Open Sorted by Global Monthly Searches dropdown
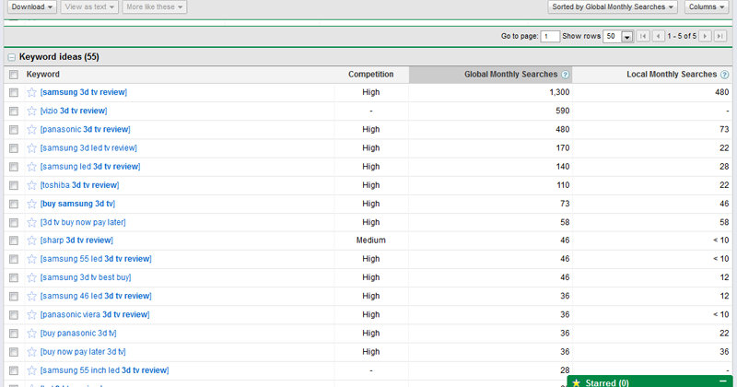The image size is (737, 387). pos(612,7)
